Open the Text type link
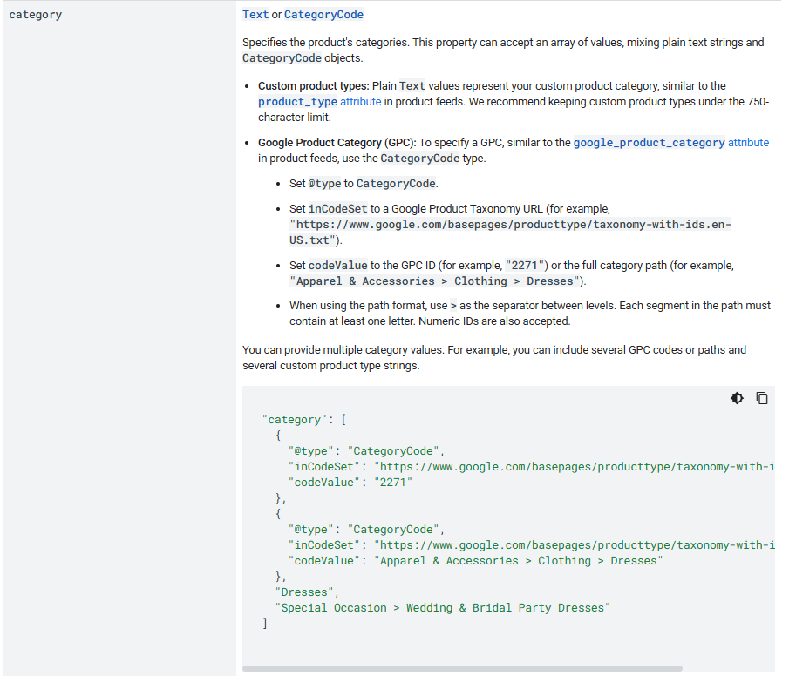 click(255, 15)
